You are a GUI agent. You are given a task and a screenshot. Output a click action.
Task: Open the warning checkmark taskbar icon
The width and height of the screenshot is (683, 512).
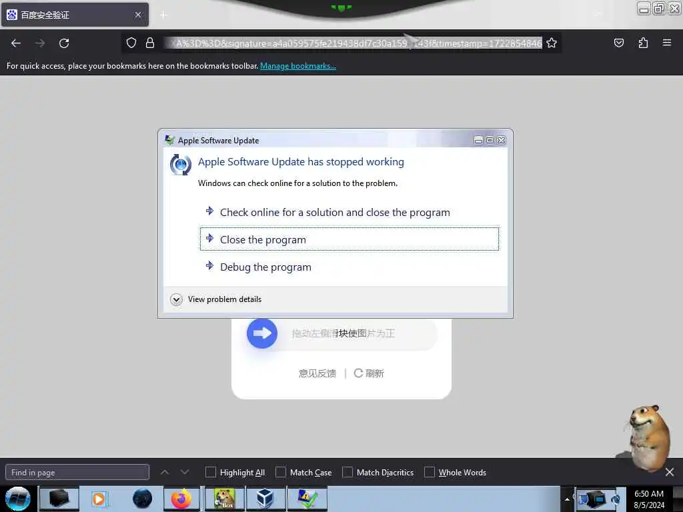[x=307, y=499]
